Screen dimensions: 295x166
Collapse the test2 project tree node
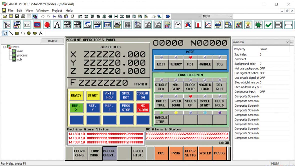(5, 47)
